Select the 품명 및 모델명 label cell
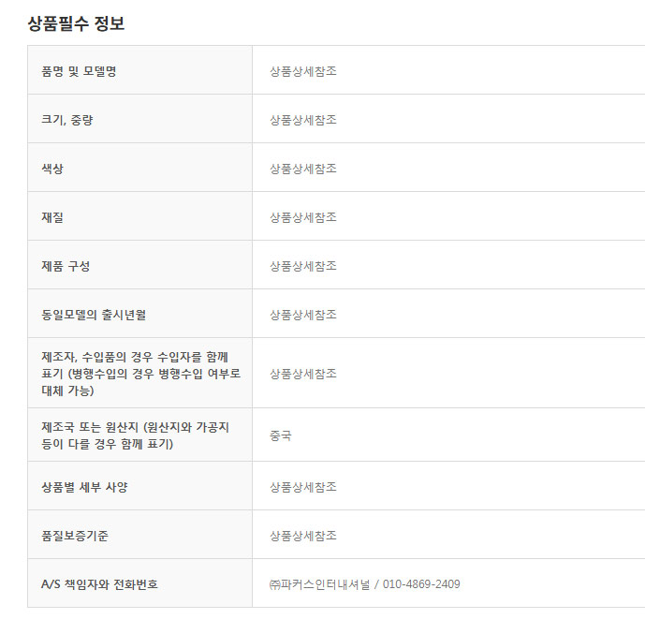 tap(79, 71)
